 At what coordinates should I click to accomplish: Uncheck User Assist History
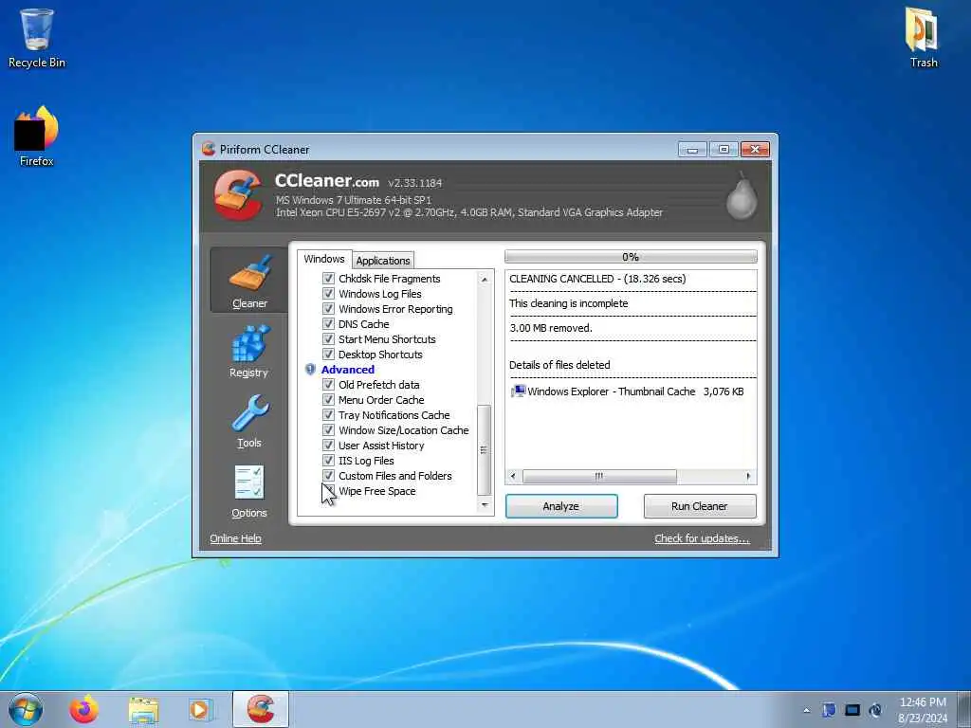click(328, 446)
